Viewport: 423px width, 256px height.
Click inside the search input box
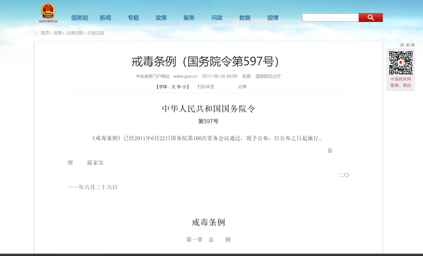(330, 17)
